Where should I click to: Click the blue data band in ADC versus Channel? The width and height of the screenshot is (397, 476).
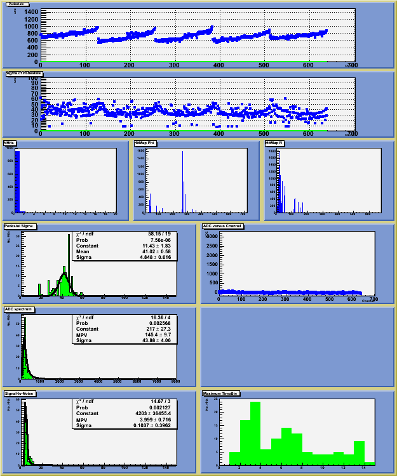[x=290, y=293]
